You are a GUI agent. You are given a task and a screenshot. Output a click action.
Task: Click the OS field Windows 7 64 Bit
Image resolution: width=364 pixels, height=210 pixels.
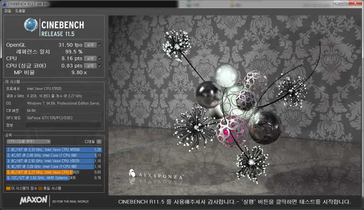click(63, 103)
